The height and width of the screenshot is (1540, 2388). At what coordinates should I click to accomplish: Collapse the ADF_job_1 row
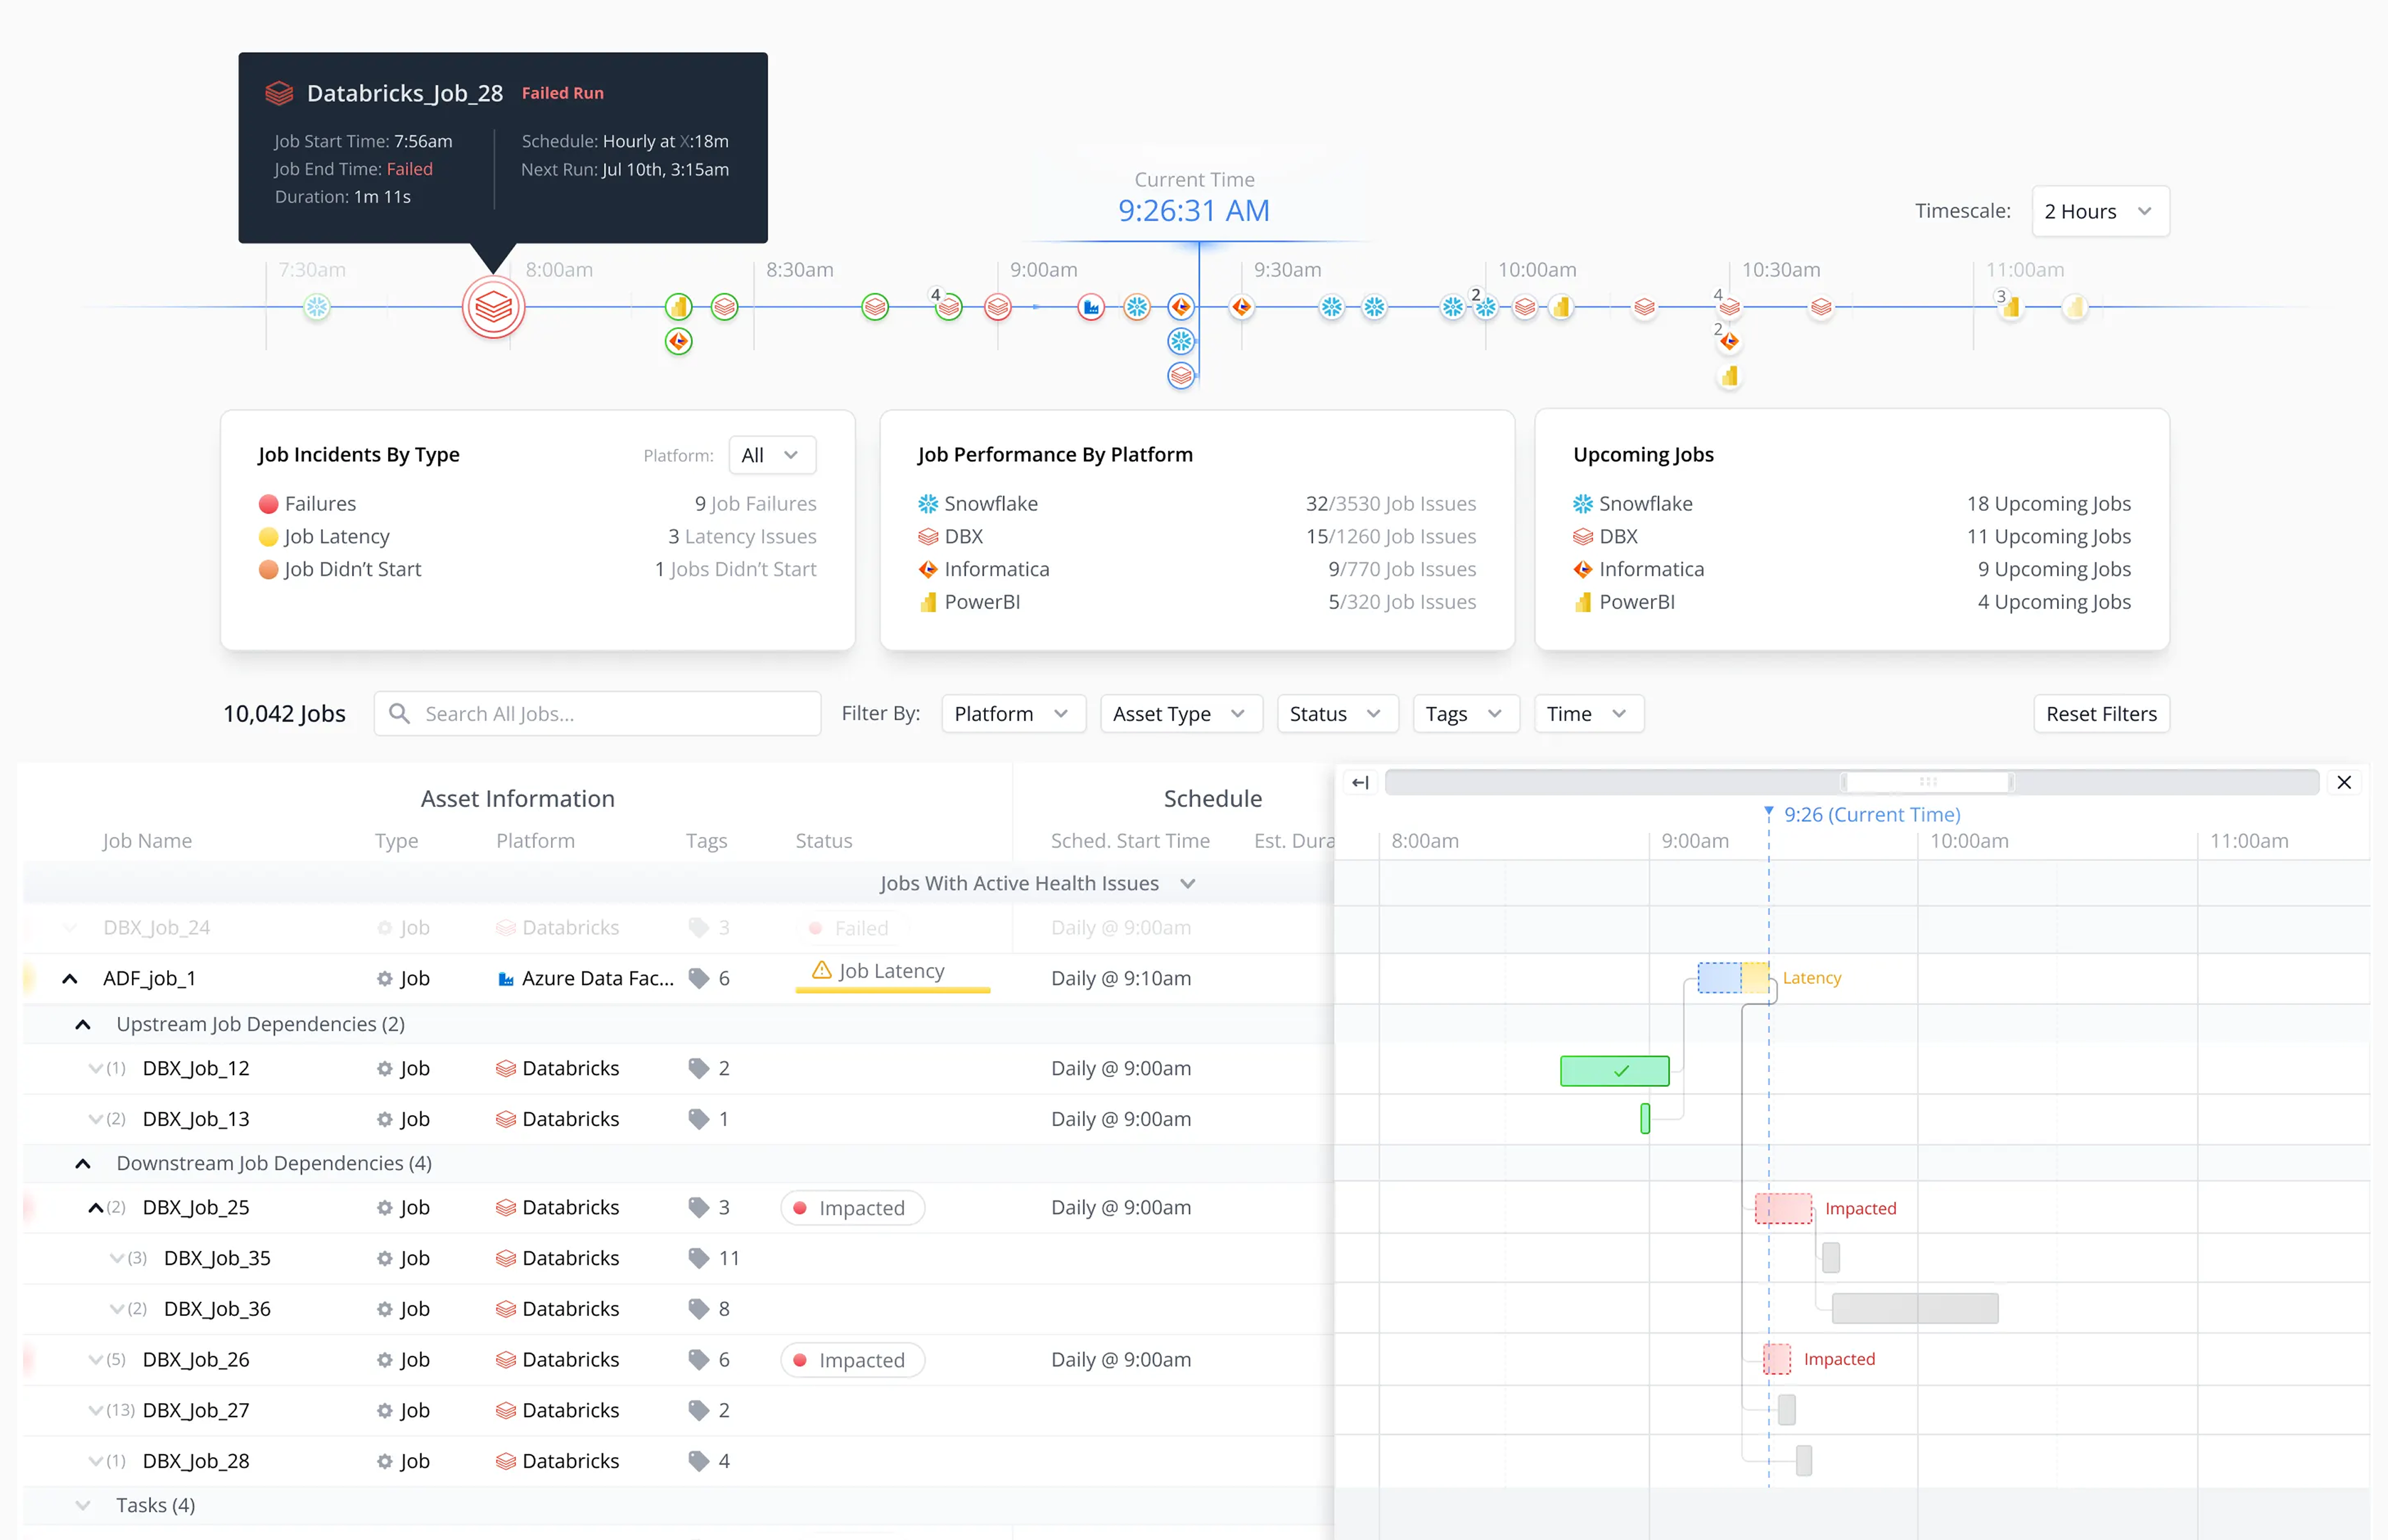[x=70, y=978]
